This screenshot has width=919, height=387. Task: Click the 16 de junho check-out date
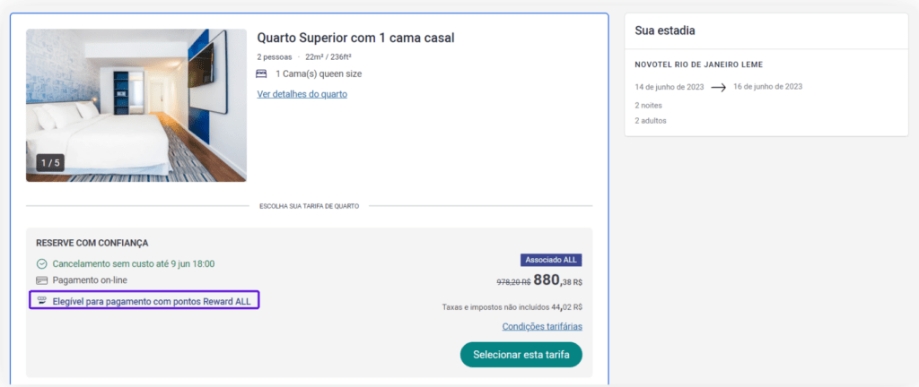click(767, 87)
